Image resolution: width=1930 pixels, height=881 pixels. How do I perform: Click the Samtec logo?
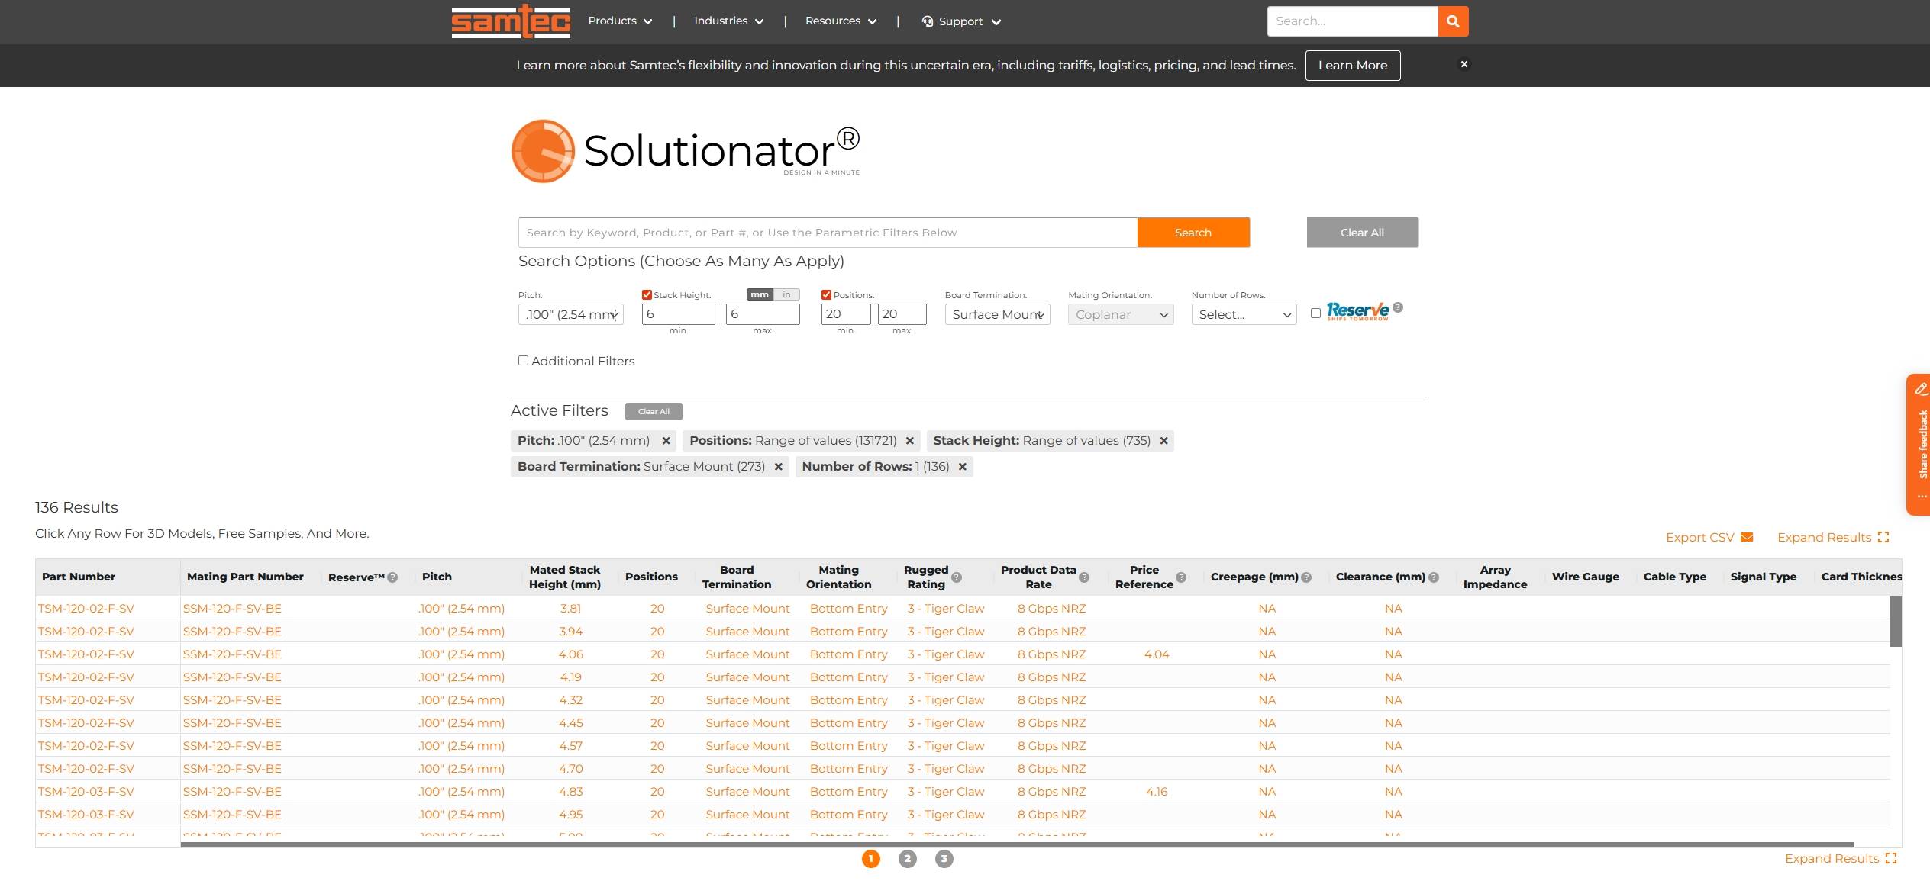pyautogui.click(x=511, y=21)
